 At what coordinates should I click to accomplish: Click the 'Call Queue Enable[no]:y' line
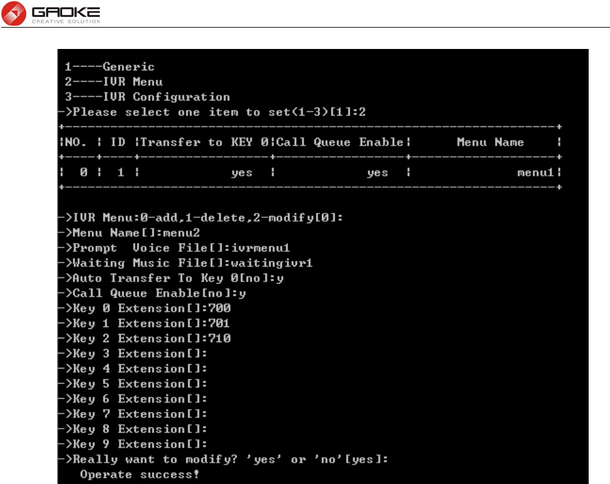pyautogui.click(x=152, y=293)
